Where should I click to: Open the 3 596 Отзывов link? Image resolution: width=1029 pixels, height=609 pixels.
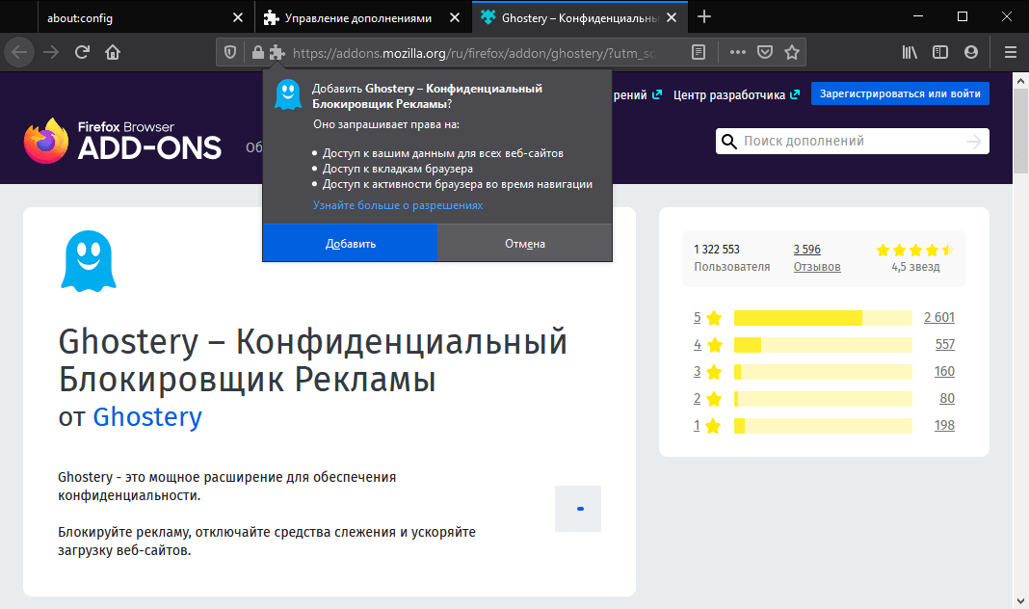tap(817, 258)
